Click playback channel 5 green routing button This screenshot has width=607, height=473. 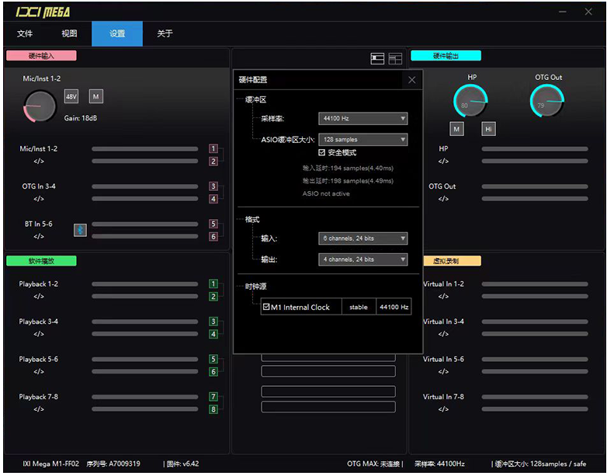213,359
